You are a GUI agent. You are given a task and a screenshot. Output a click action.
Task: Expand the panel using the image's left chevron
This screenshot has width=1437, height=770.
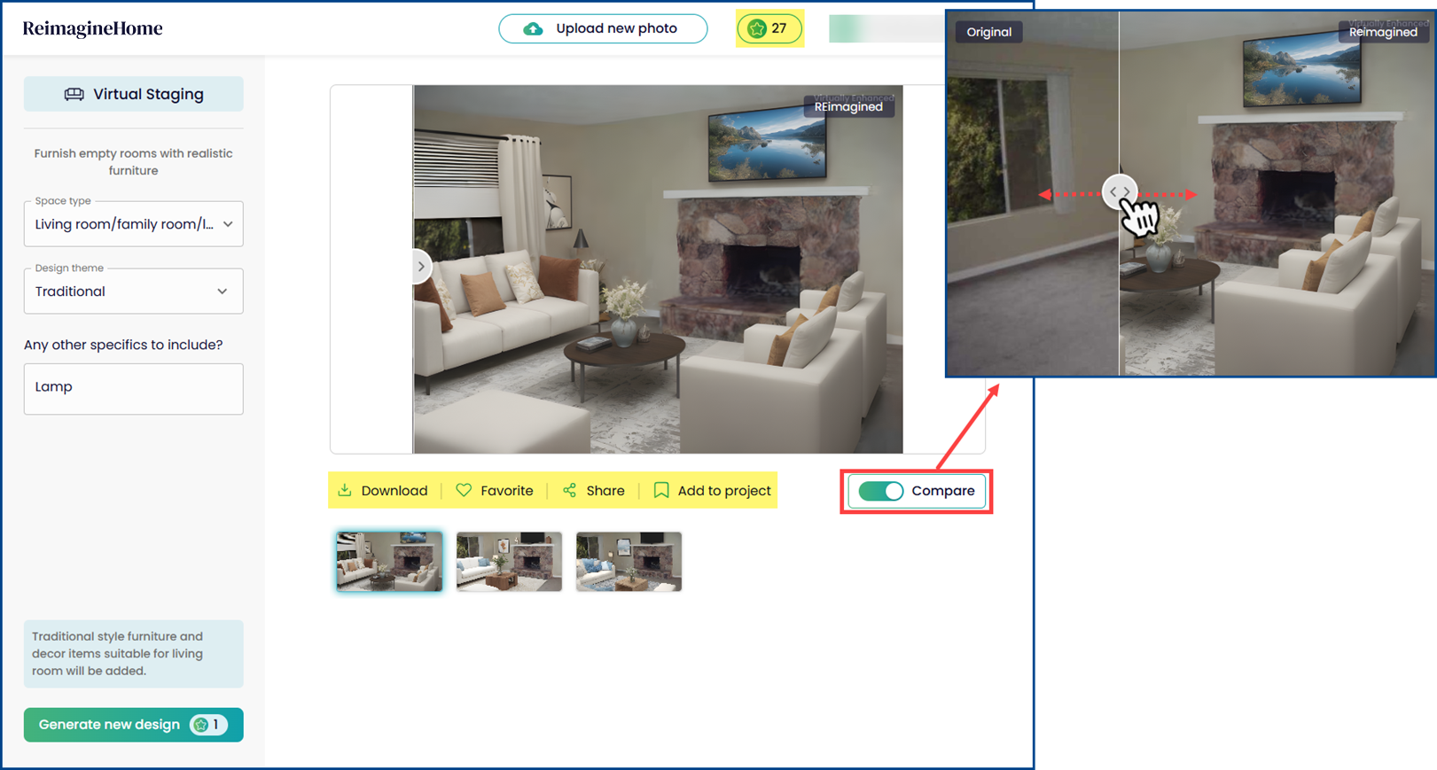[421, 266]
